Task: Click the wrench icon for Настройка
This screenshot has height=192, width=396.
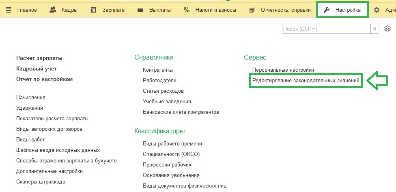Action: 327,10
